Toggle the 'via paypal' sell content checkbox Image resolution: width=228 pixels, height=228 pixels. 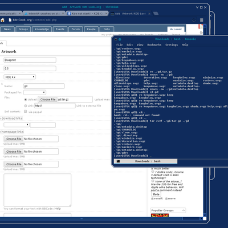coord(26,111)
